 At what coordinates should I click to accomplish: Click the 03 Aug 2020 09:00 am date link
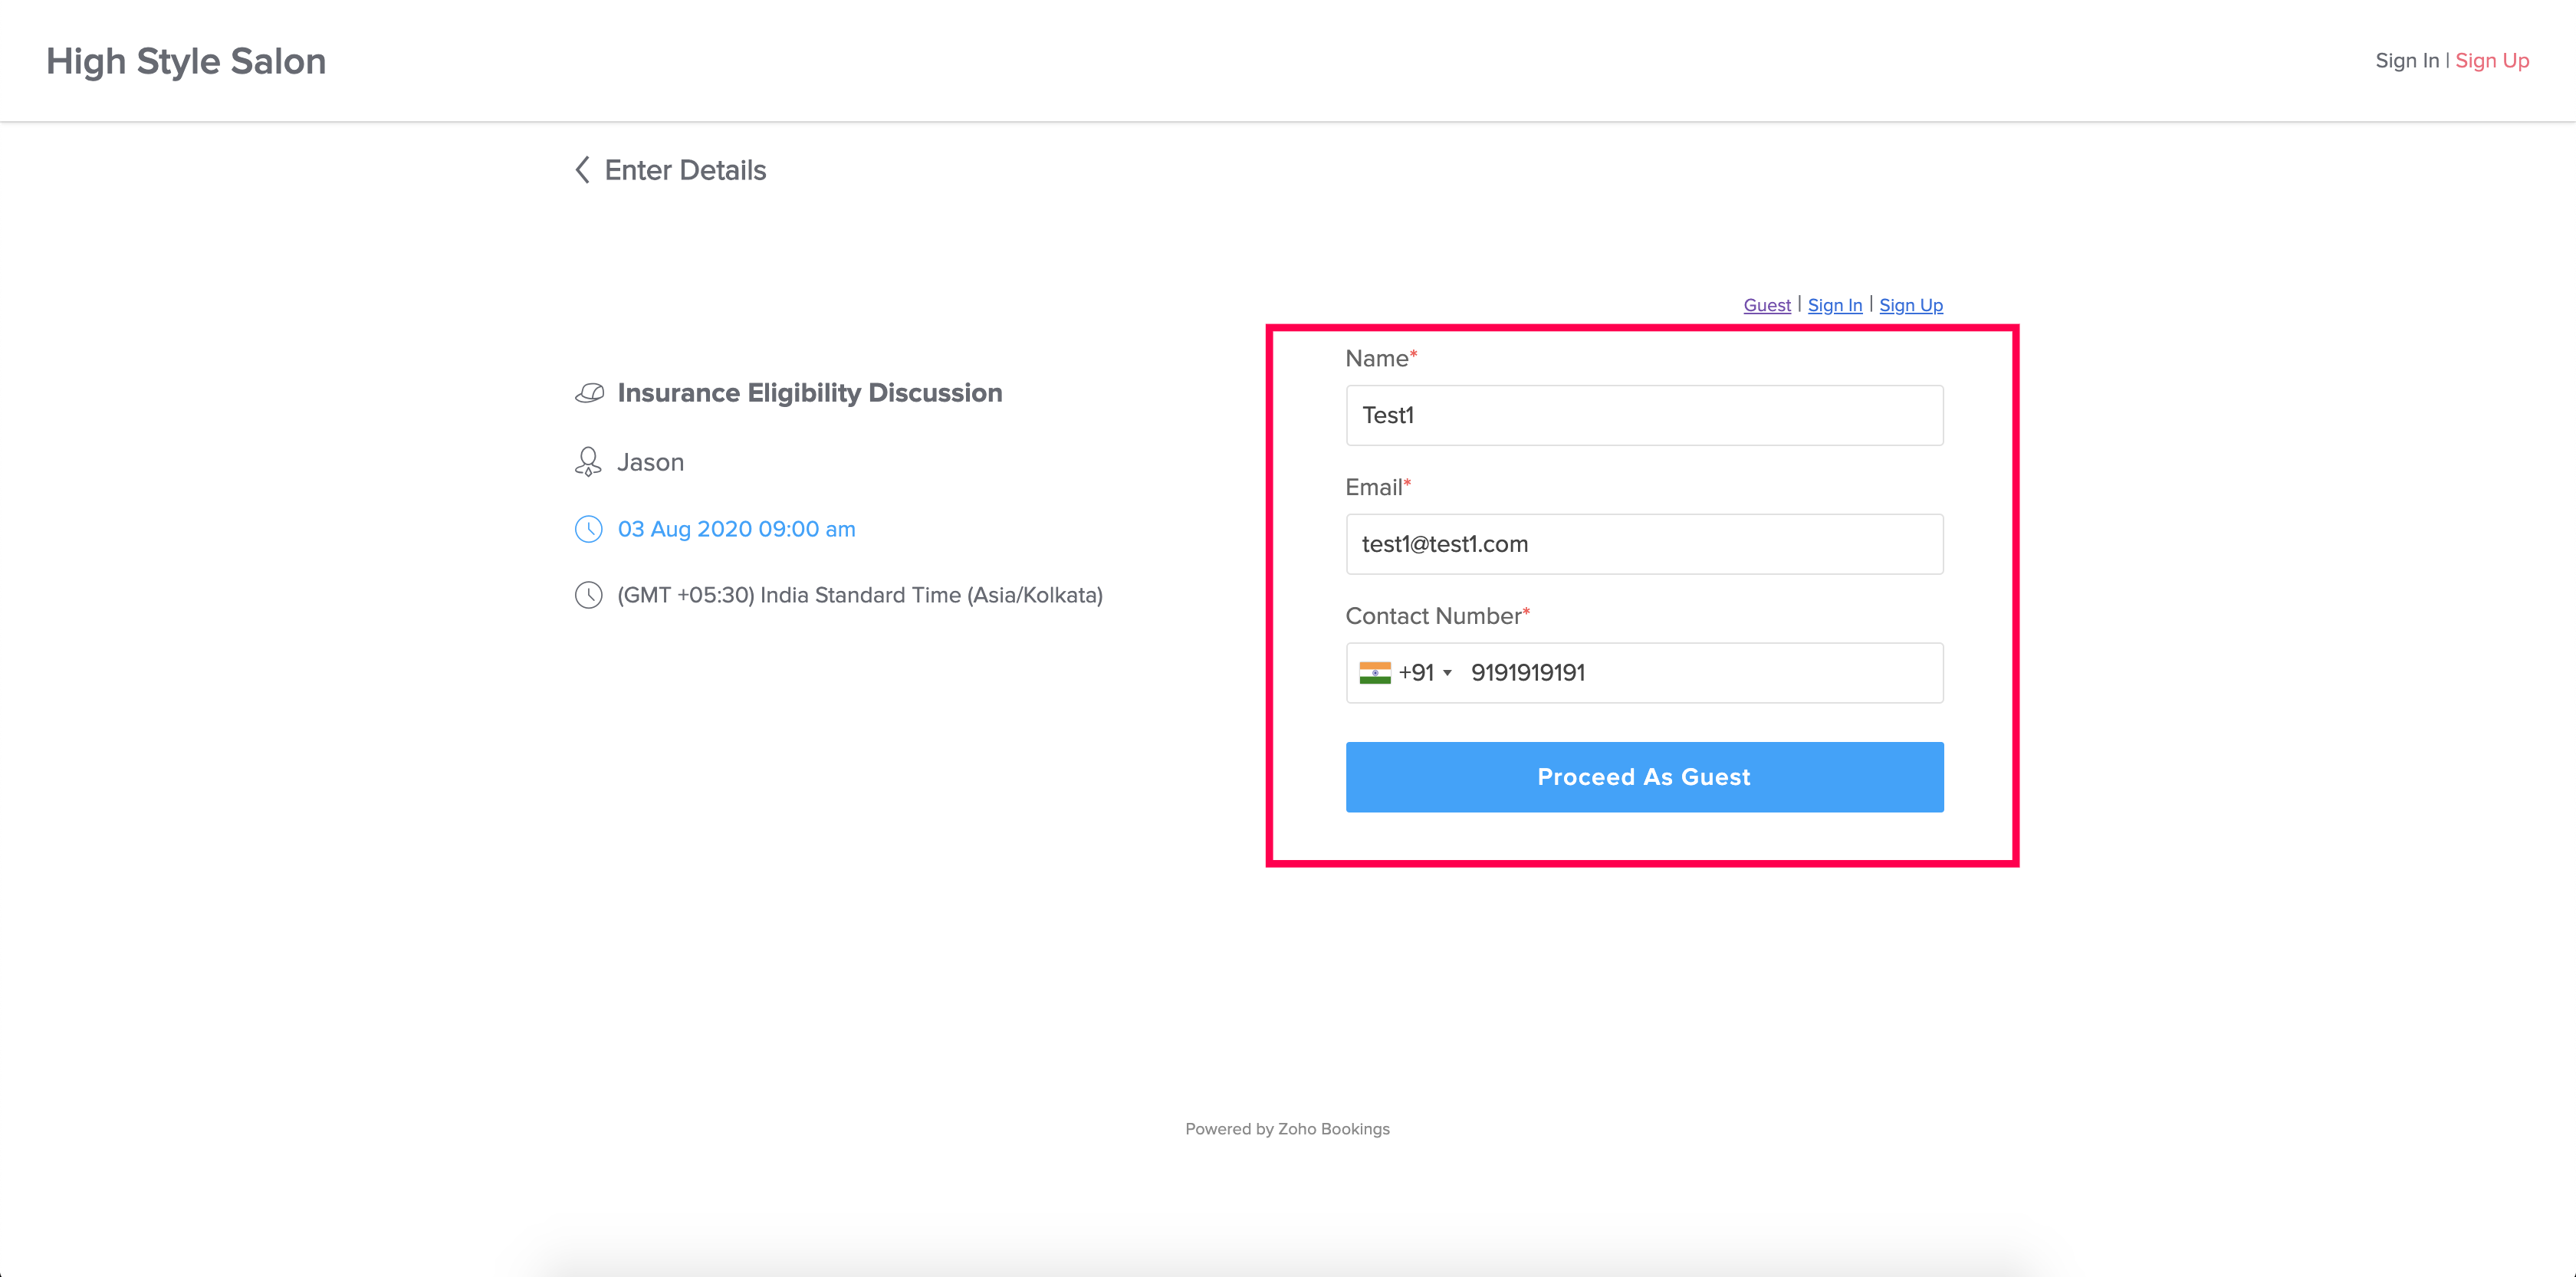click(x=736, y=529)
